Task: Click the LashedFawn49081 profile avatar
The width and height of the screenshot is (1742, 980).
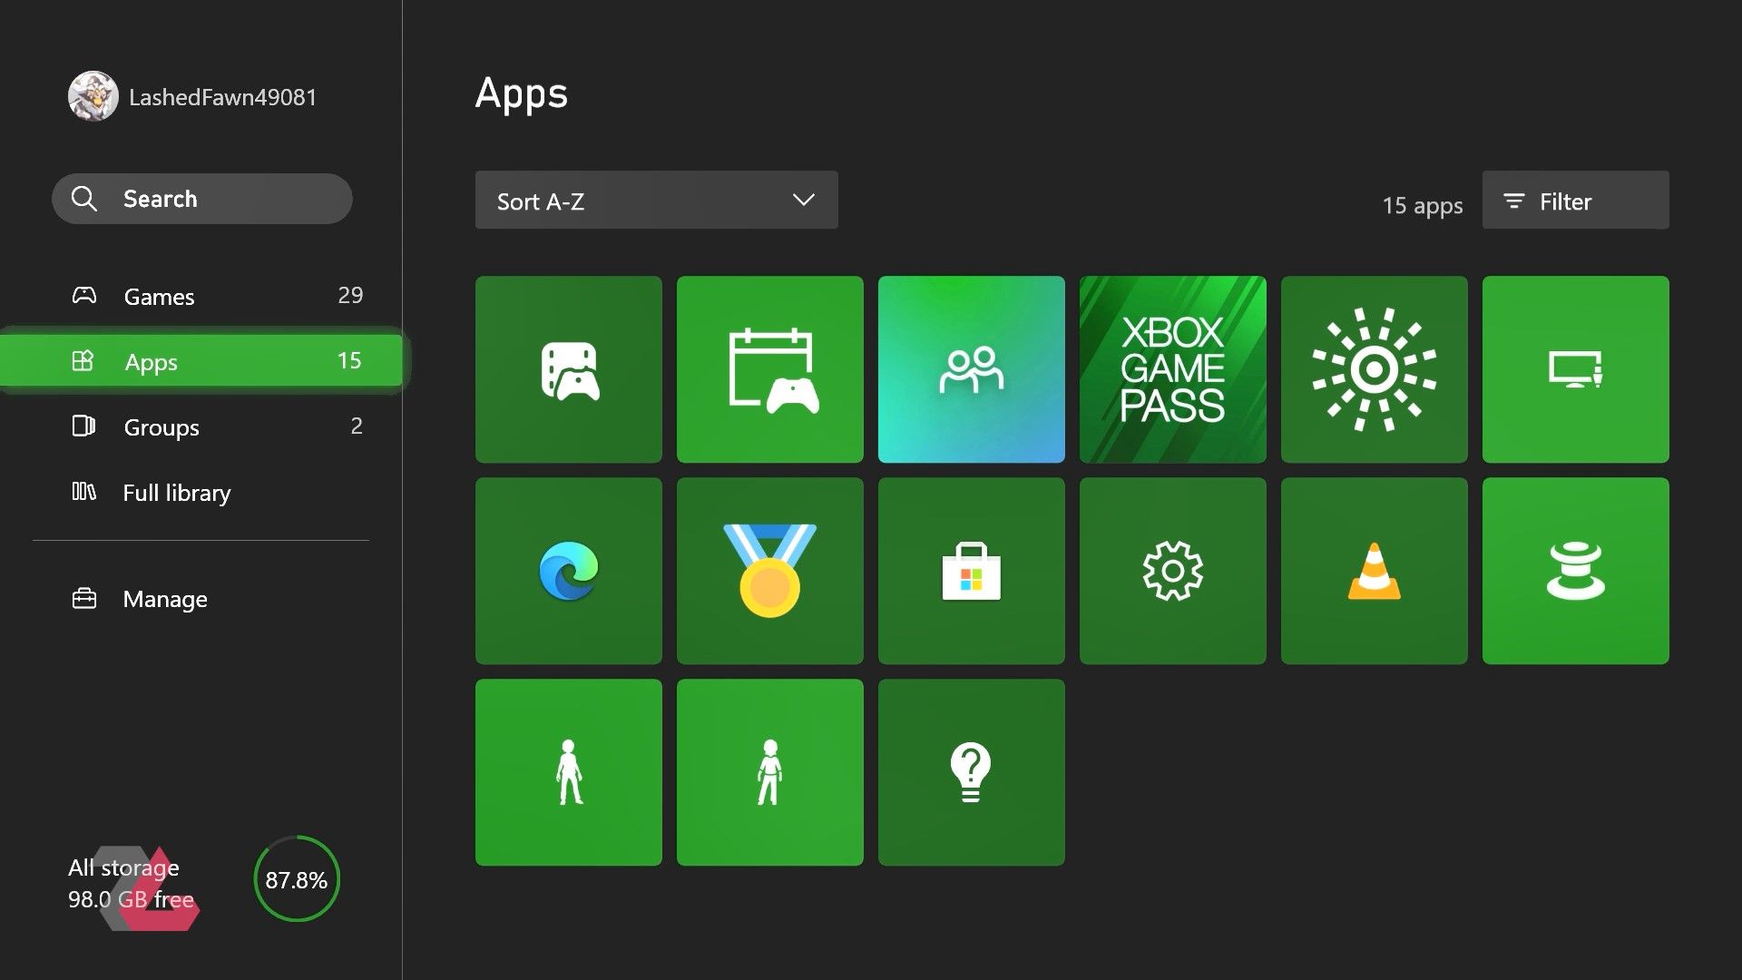Action: (x=93, y=96)
